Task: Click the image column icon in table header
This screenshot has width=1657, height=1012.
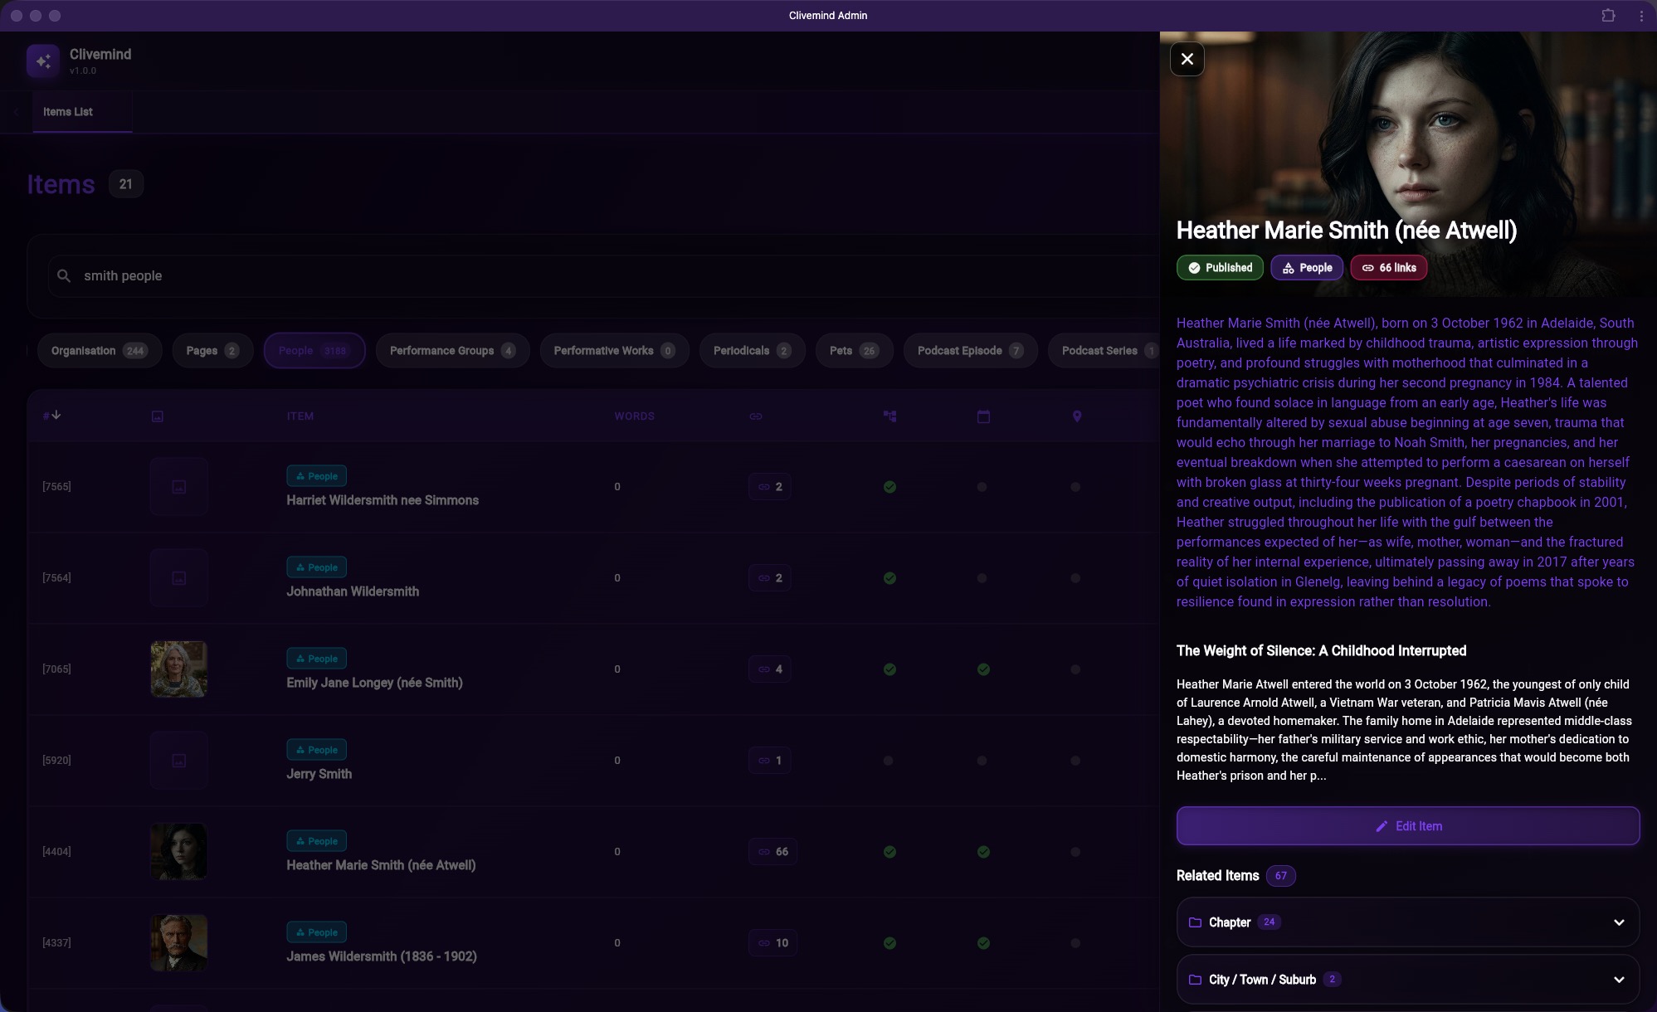Action: click(157, 416)
